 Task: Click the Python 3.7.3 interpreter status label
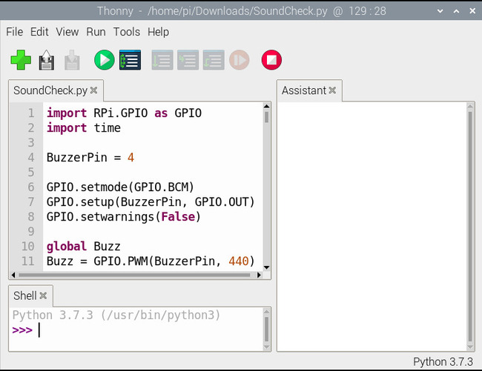click(x=443, y=362)
